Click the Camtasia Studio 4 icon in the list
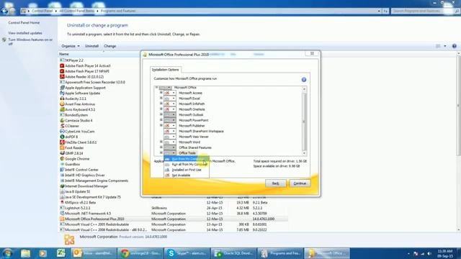The height and width of the screenshot is (259, 461). (62, 120)
